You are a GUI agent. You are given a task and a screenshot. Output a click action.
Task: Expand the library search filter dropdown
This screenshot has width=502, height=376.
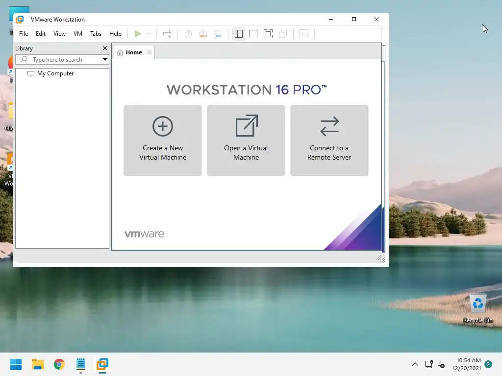tap(105, 59)
